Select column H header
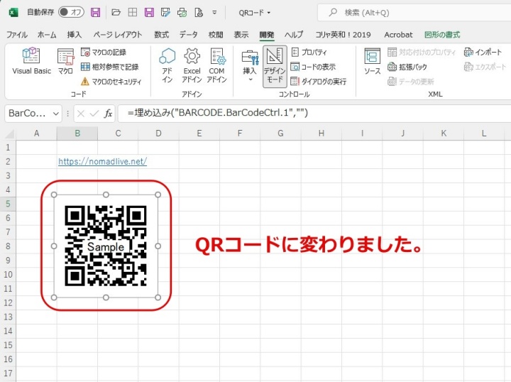Image resolution: width=511 pixels, height=382 pixels. tap(322, 133)
